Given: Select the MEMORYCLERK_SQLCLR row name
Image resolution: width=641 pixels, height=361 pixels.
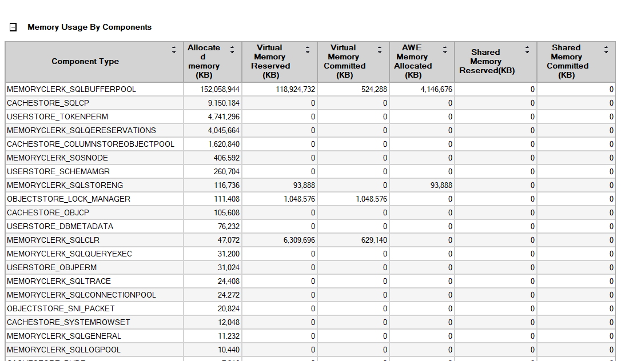Looking at the screenshot, I should (53, 240).
